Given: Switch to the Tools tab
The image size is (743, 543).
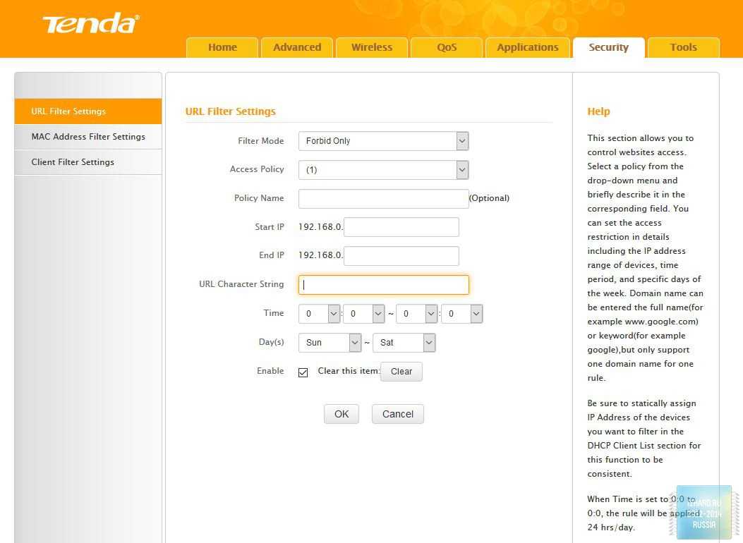Looking at the screenshot, I should click(683, 47).
